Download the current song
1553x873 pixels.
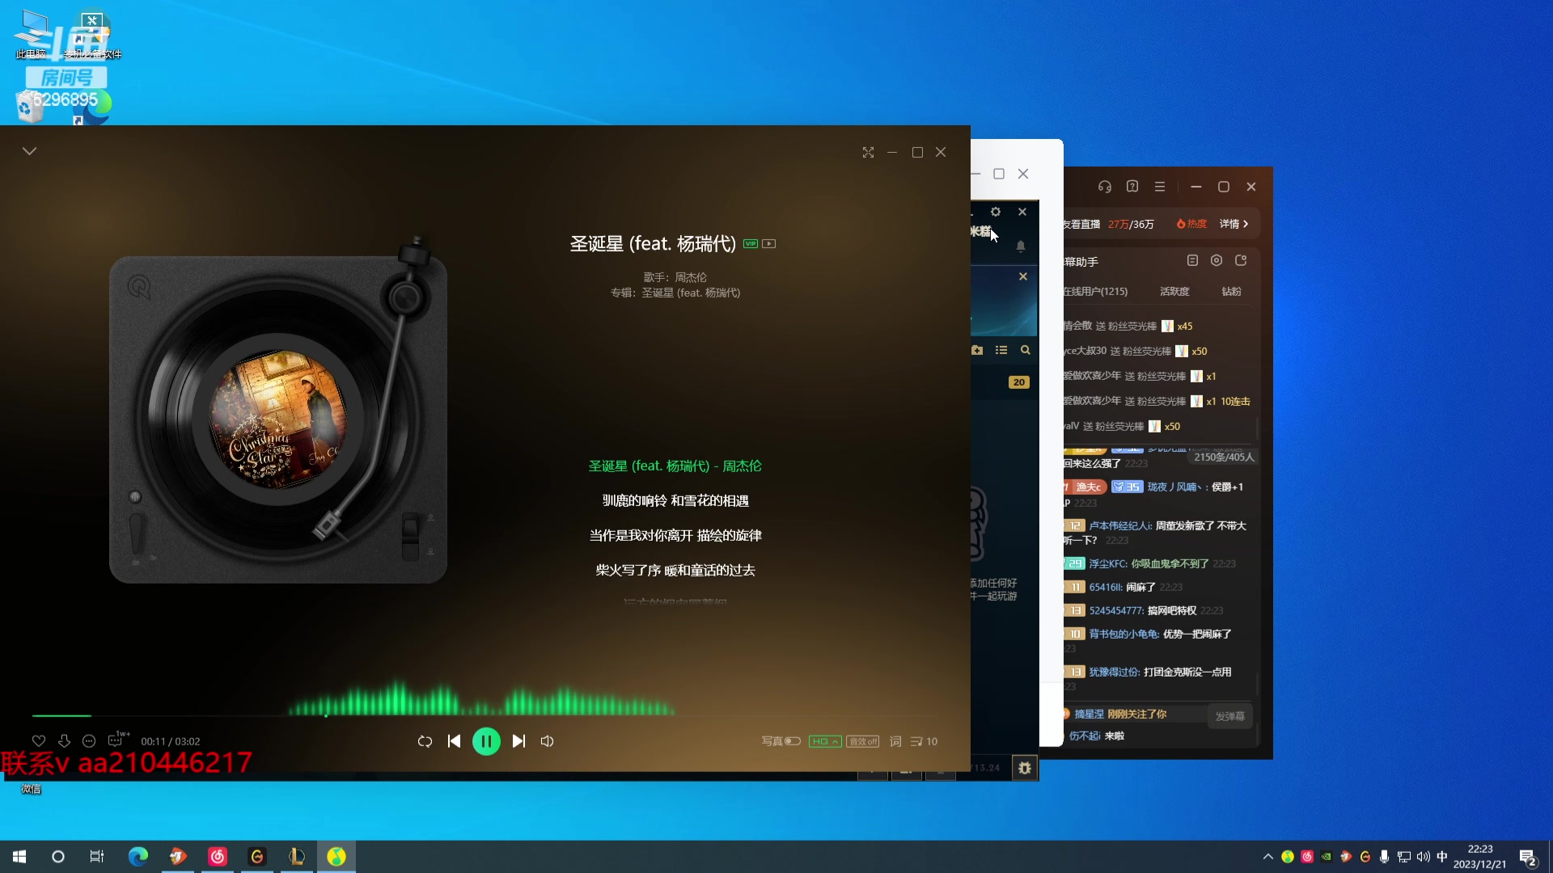click(x=64, y=741)
